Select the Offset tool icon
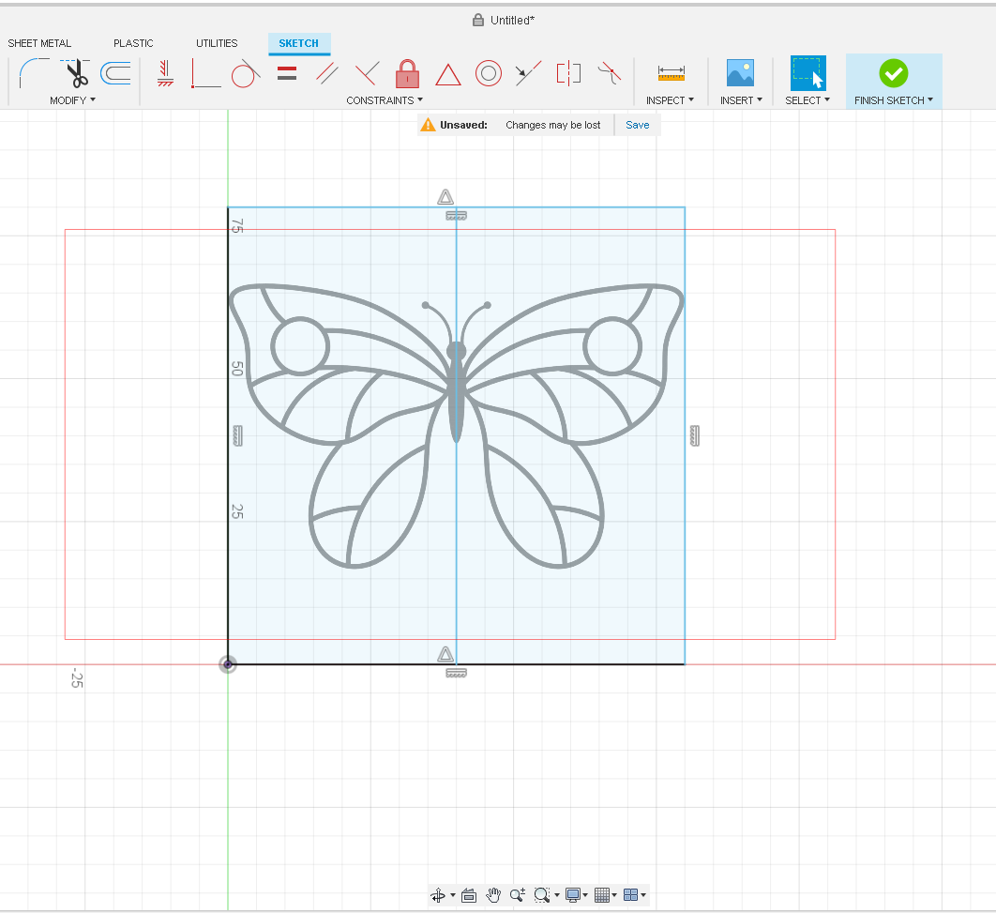Image resolution: width=996 pixels, height=913 pixels. pyautogui.click(x=115, y=73)
